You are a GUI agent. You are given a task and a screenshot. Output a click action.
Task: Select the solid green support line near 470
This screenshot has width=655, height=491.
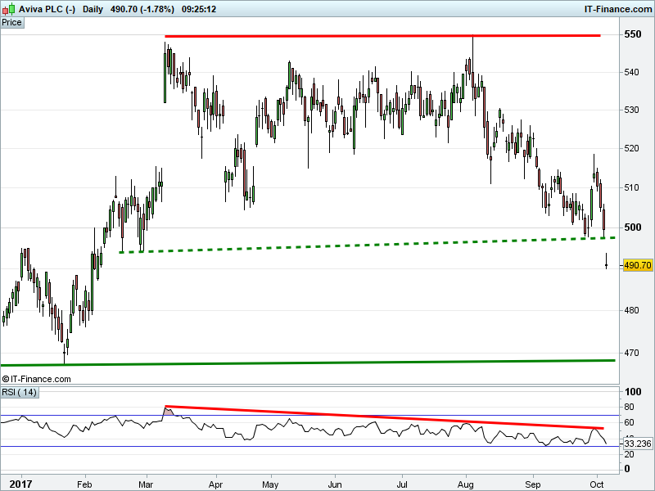coord(308,363)
